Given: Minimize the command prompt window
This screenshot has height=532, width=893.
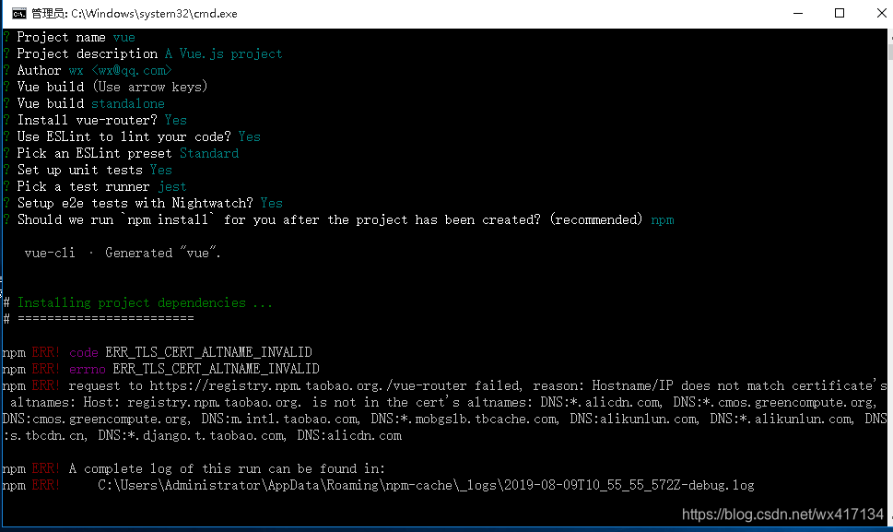Looking at the screenshot, I should tap(798, 14).
